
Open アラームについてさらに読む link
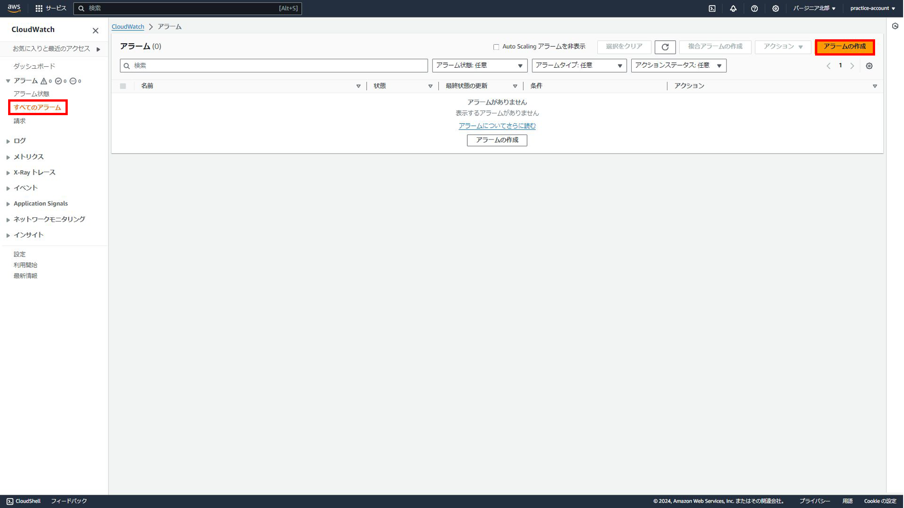(x=497, y=126)
